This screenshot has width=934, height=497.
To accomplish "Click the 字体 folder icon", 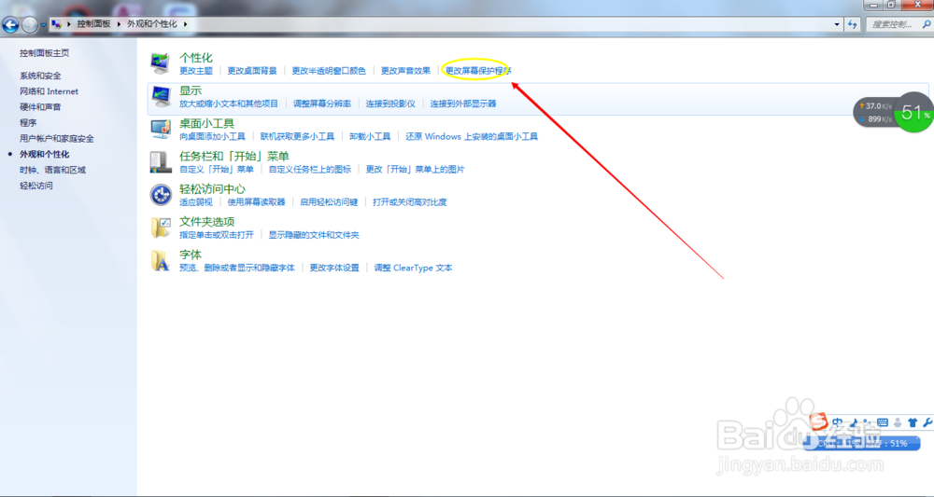I will coord(161,260).
